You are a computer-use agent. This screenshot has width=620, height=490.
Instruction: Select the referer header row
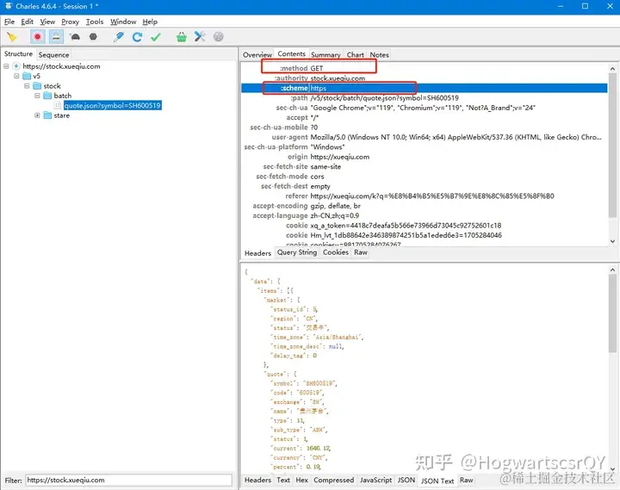(x=425, y=195)
